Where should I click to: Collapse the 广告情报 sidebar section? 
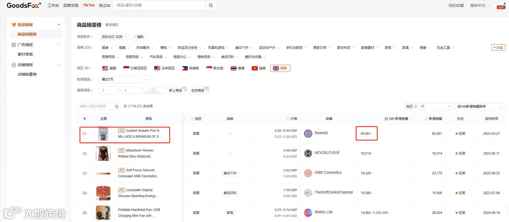[x=59, y=45]
